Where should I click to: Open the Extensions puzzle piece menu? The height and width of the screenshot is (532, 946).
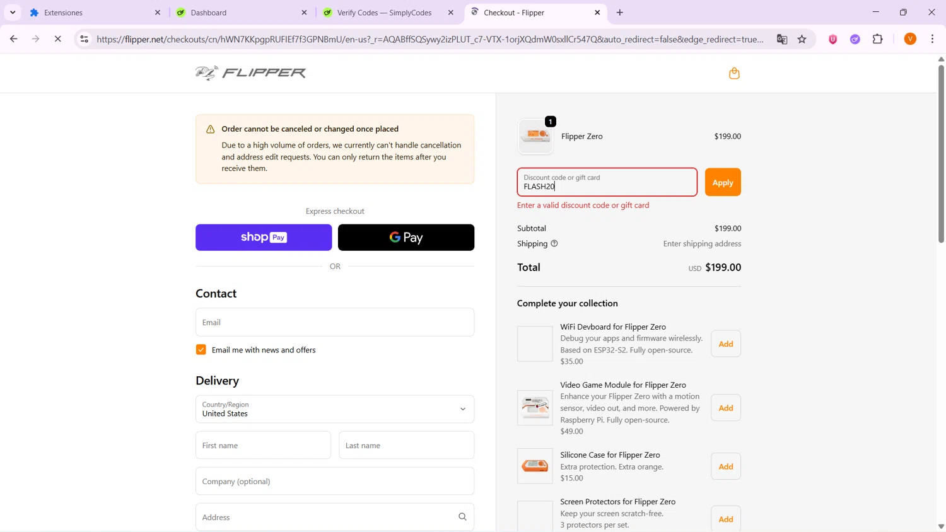878,39
